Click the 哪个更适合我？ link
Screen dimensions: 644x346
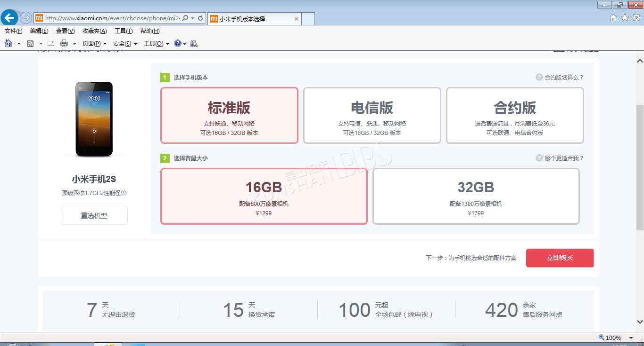pos(564,158)
